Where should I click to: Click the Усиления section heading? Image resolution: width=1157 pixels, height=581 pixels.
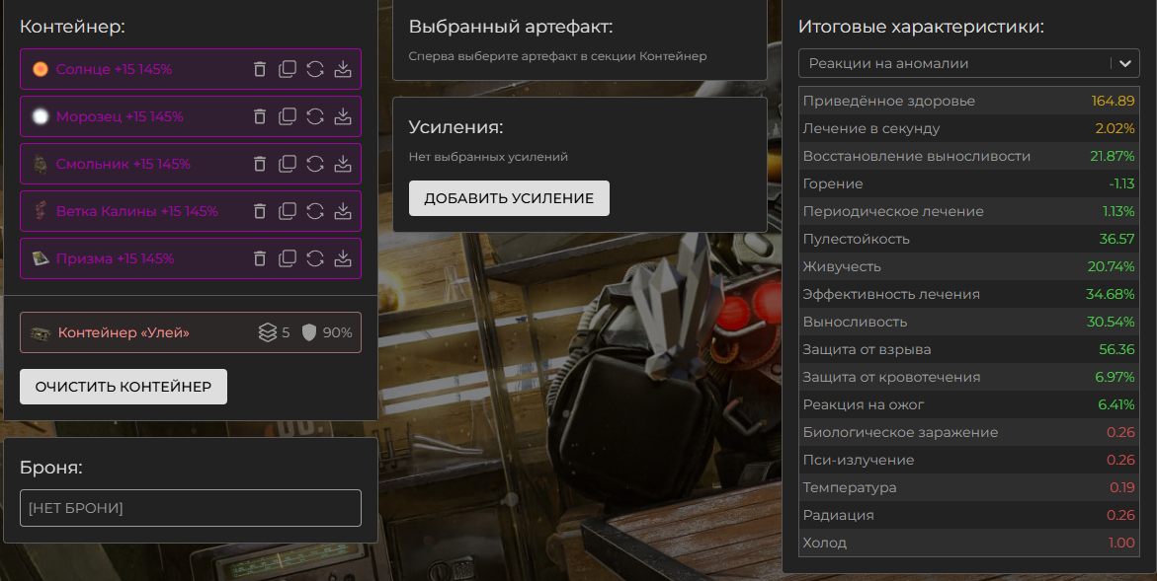click(456, 127)
